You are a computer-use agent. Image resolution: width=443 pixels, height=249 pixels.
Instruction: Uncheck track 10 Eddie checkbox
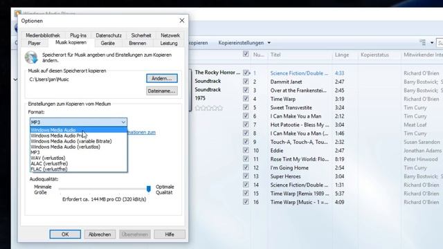click(246, 151)
